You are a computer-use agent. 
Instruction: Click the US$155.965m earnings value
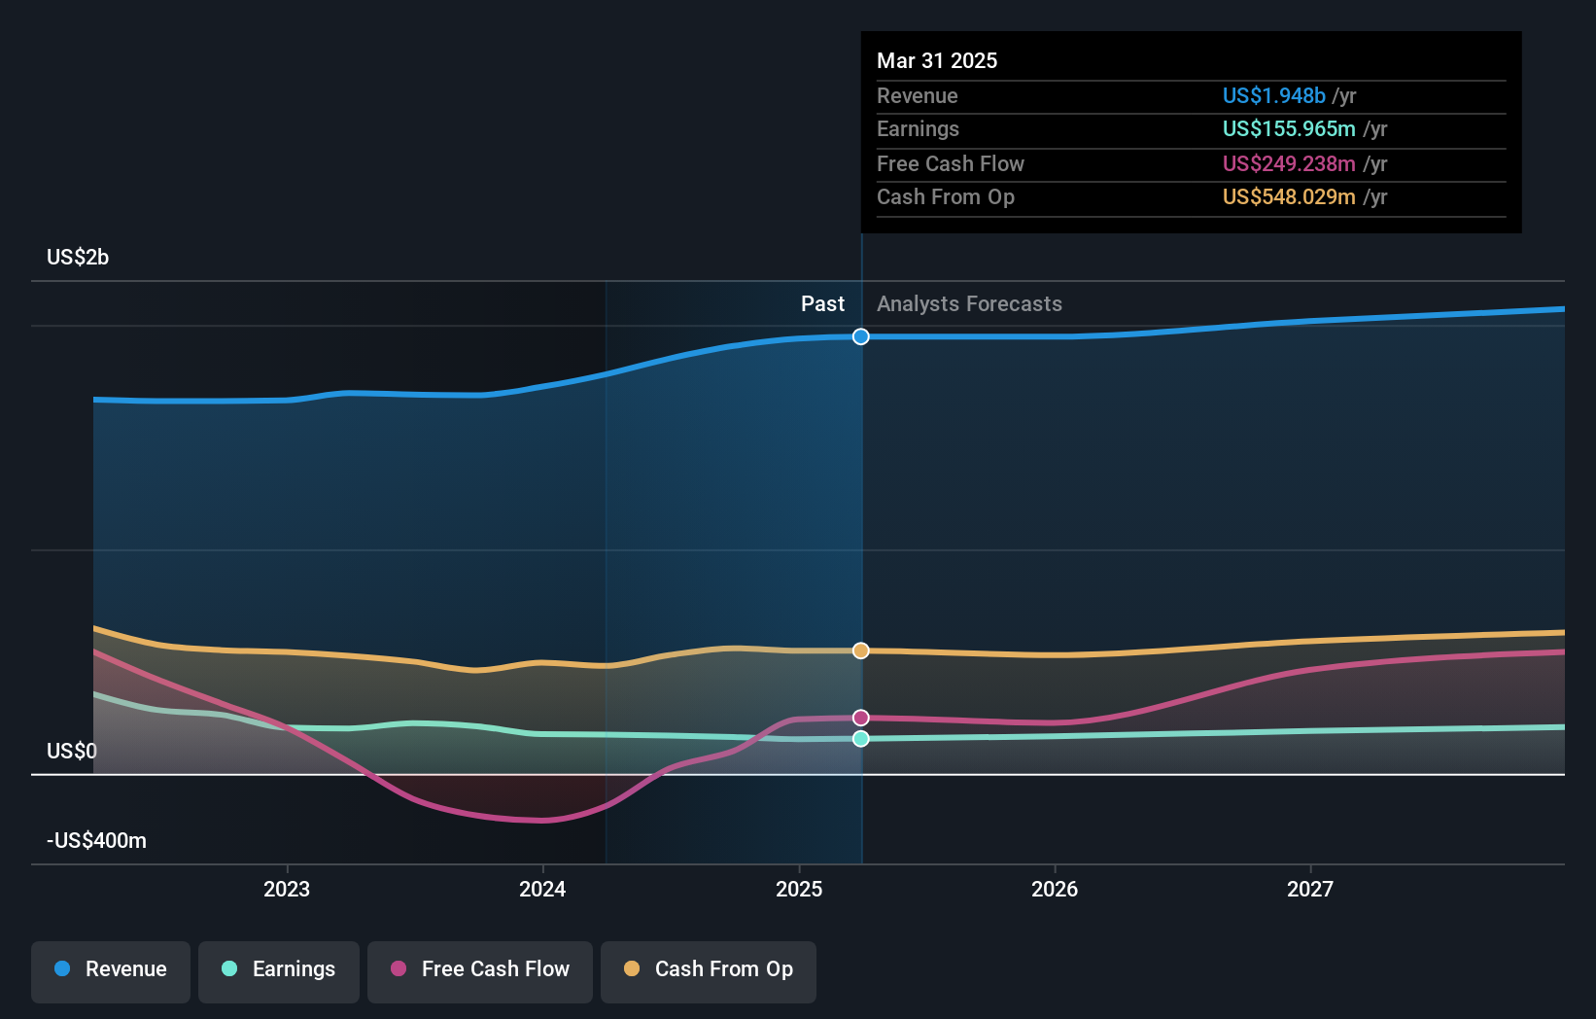(x=1289, y=128)
